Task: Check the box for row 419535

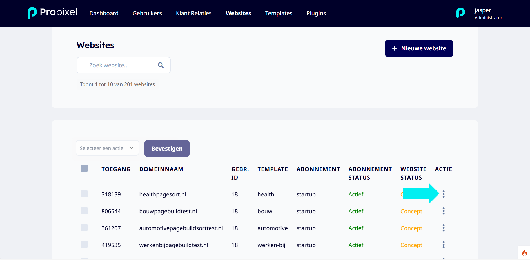Action: pos(84,244)
